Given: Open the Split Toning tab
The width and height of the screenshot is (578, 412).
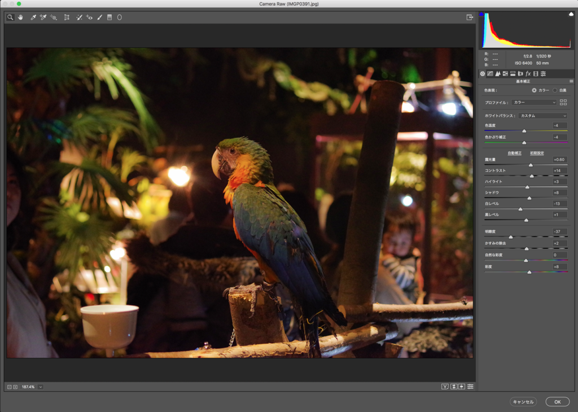Looking at the screenshot, I should pyautogui.click(x=513, y=74).
